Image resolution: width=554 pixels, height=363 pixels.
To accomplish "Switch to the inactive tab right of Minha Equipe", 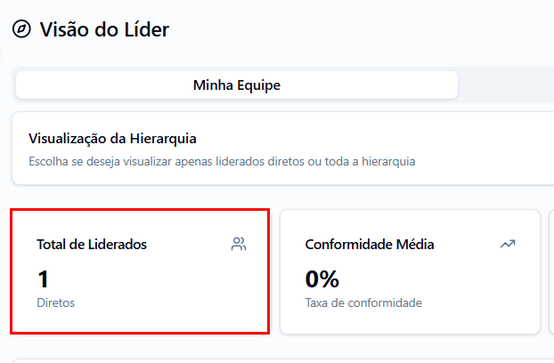I will pyautogui.click(x=508, y=85).
